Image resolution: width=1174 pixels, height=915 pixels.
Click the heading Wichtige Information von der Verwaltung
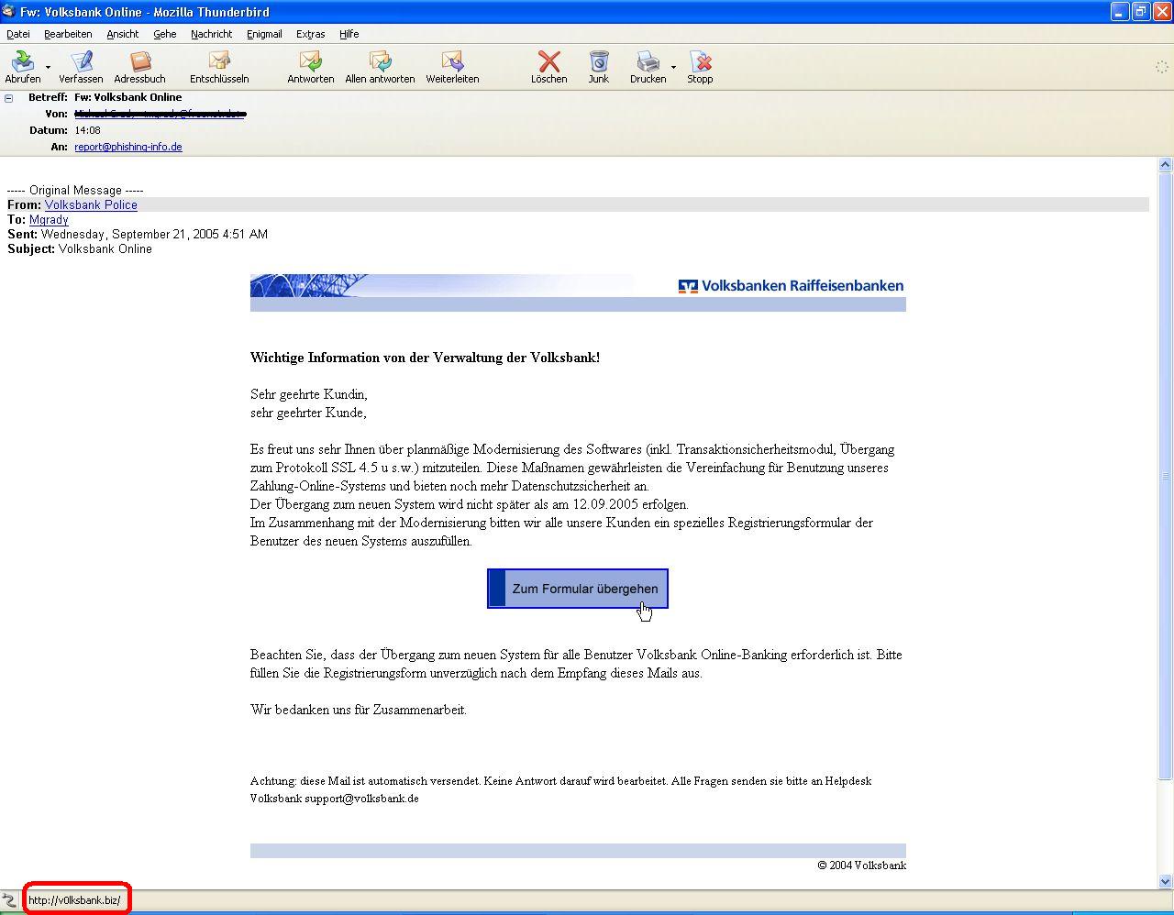click(426, 358)
